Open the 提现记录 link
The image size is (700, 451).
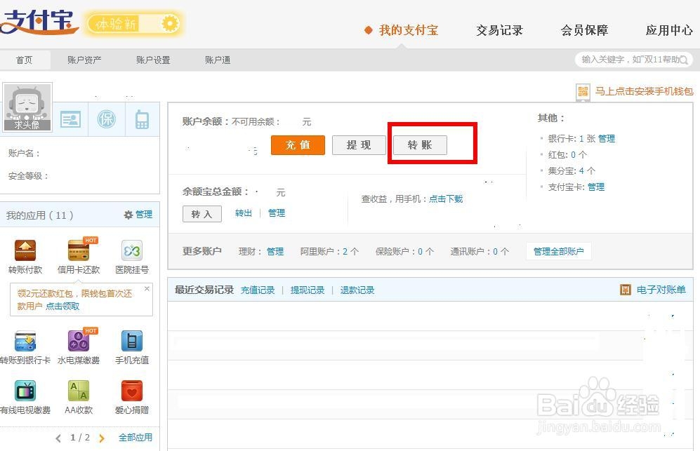pos(307,290)
